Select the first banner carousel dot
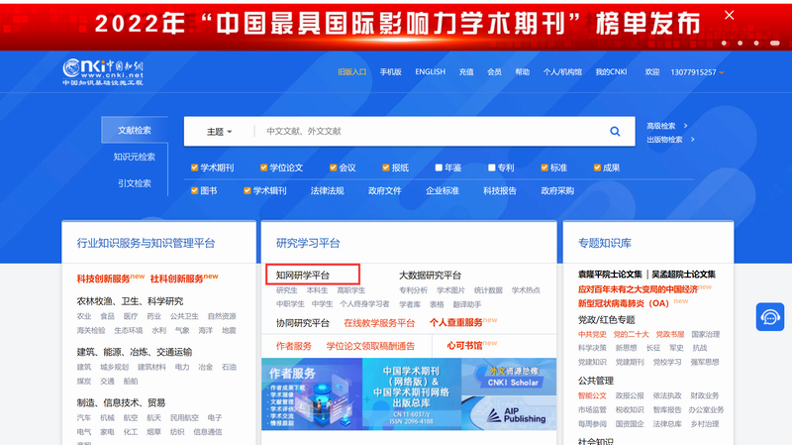This screenshot has height=445, width=792. pos(724,43)
